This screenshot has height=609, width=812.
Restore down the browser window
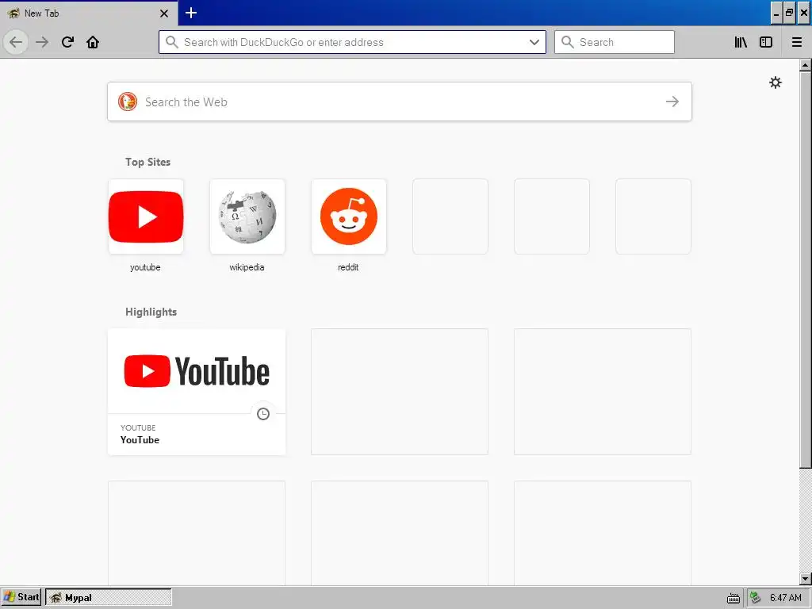click(x=790, y=13)
